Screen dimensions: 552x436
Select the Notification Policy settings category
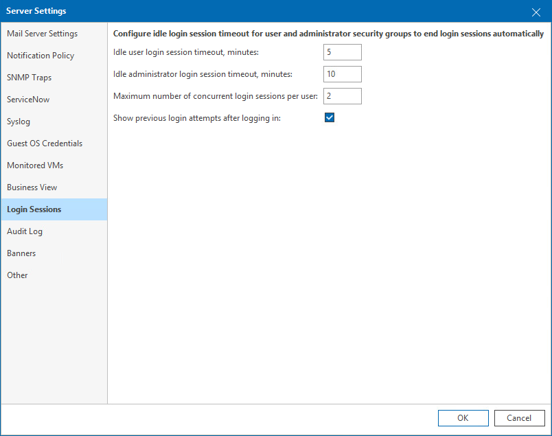coord(41,55)
